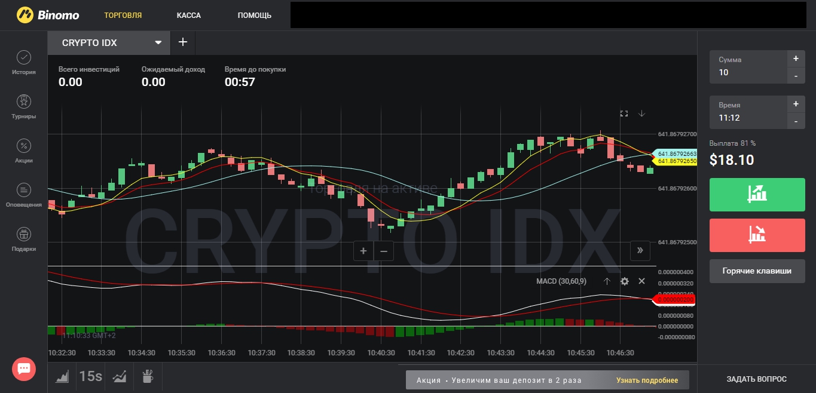Click the Выплата 81 % label
This screenshot has height=393, width=816.
(733, 143)
